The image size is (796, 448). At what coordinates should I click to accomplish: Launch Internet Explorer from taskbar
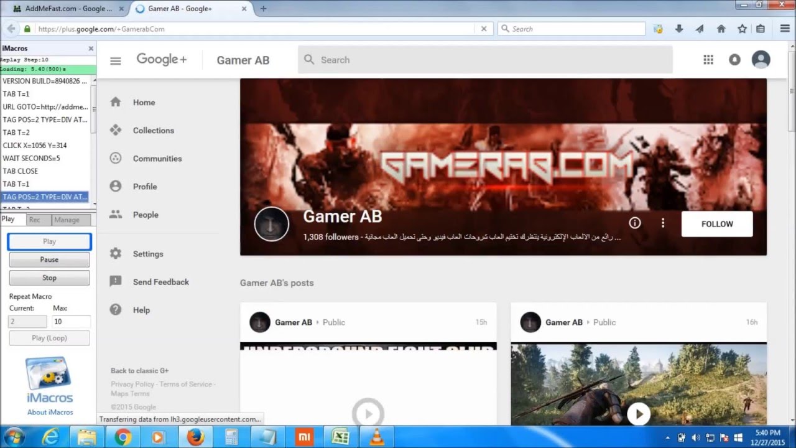tap(50, 437)
